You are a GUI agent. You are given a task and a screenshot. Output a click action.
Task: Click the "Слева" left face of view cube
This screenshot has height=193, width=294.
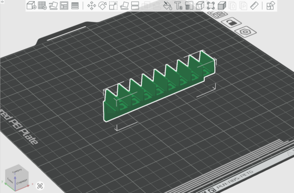click(x=10, y=180)
